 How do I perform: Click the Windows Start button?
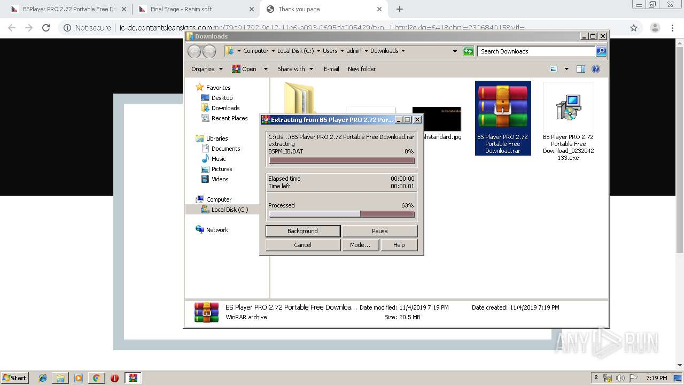14,378
